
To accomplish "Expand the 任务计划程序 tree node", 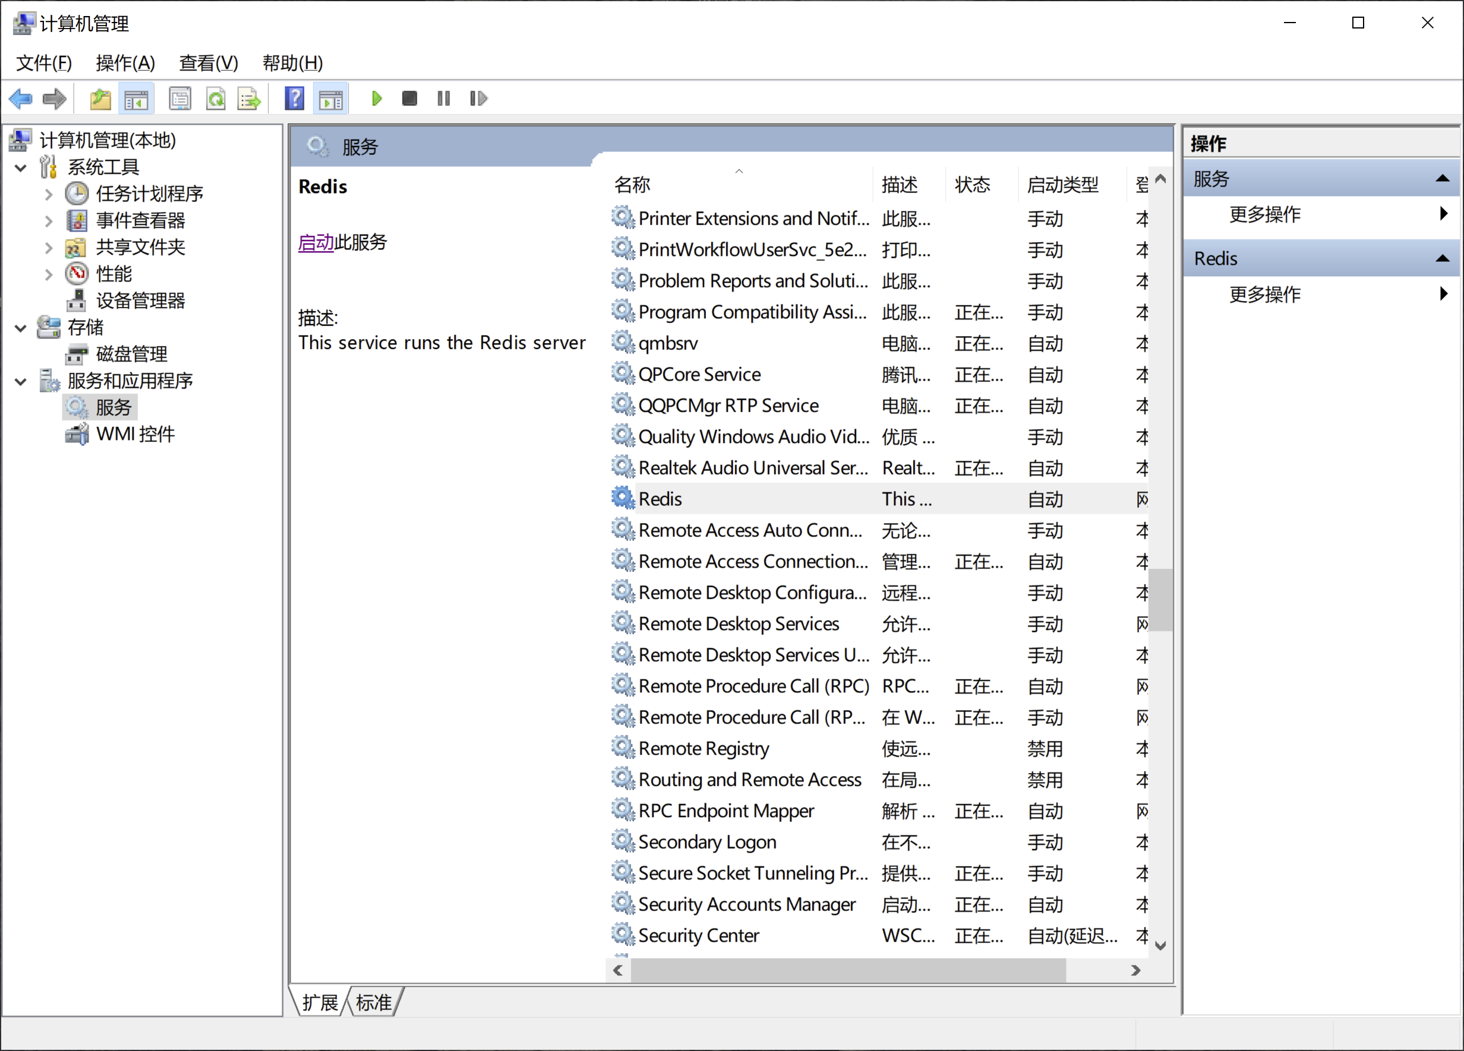I will [48, 194].
